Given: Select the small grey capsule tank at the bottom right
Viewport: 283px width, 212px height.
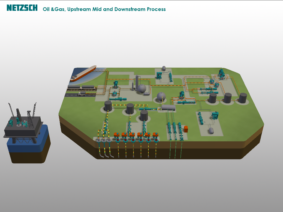Looking at the screenshot, I should (211, 131).
